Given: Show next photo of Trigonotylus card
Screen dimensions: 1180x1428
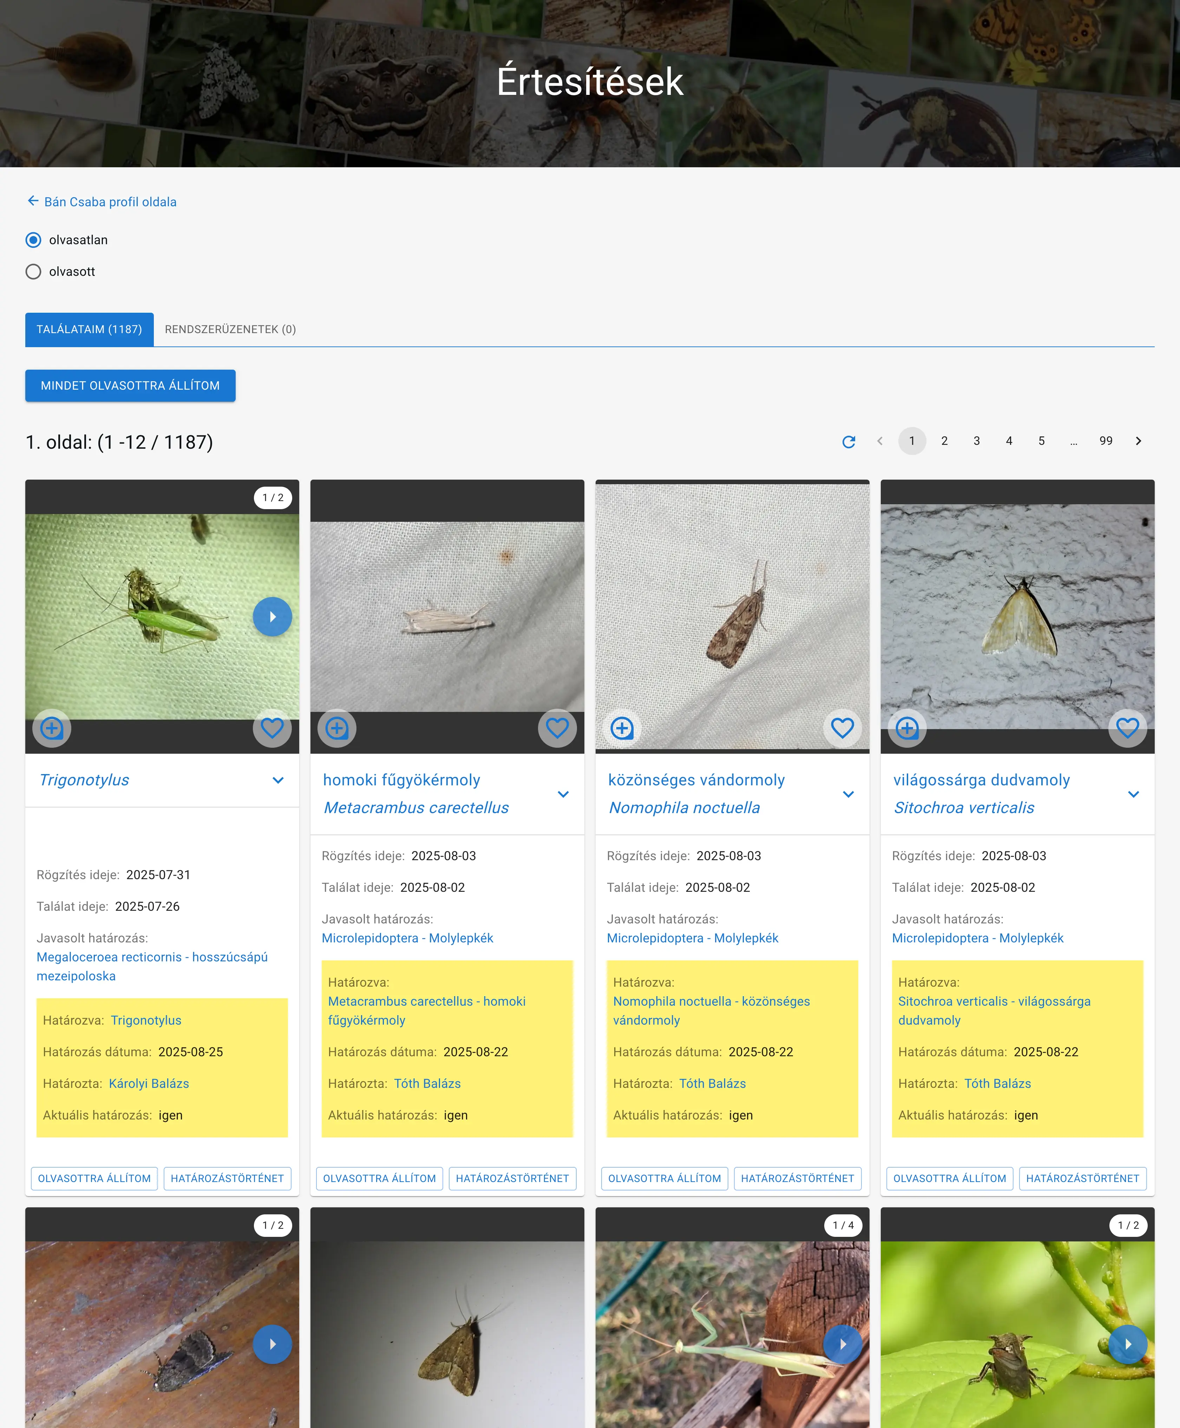Looking at the screenshot, I should tap(272, 617).
